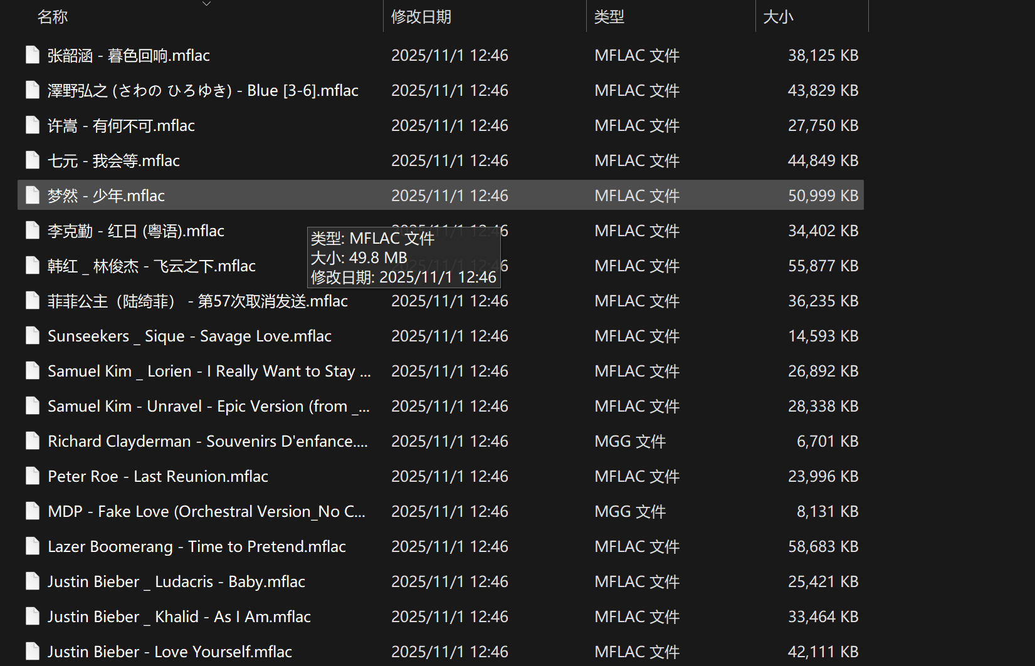Click size value 38,125 KB

(x=823, y=55)
